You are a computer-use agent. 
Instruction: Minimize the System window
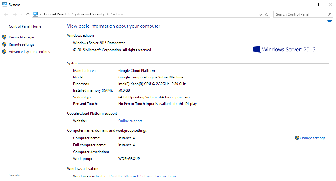click(x=304, y=5)
